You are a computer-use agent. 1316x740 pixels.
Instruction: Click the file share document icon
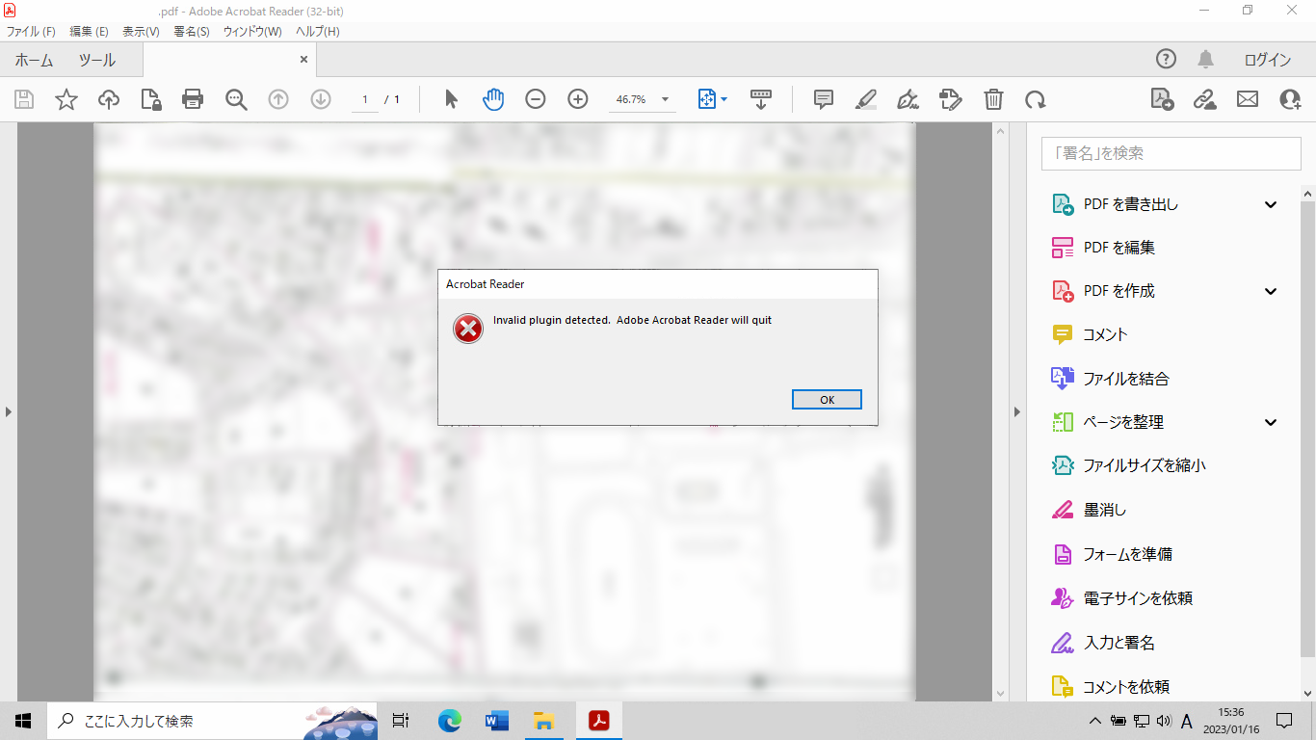(1162, 99)
